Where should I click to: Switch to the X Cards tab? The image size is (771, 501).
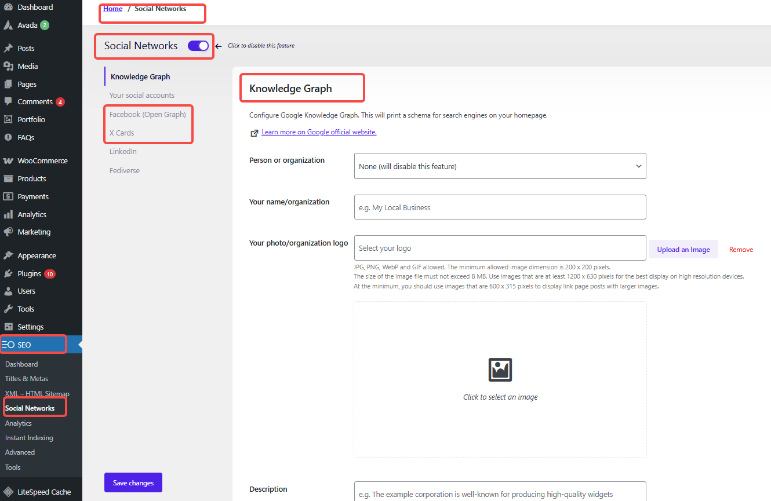coord(122,133)
